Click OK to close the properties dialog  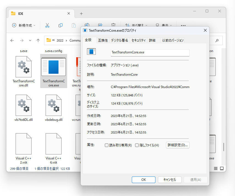[x=143, y=179]
